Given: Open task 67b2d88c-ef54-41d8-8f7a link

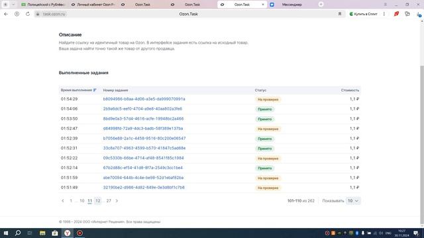Looking at the screenshot, I should (143, 168).
